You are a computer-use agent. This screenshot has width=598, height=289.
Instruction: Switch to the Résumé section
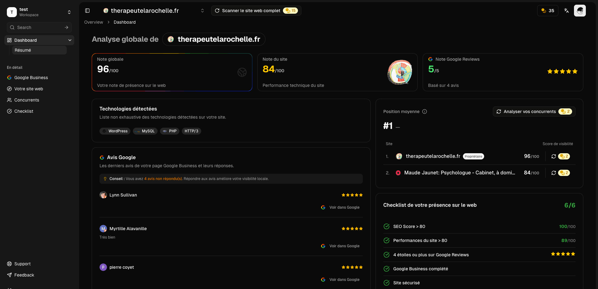pyautogui.click(x=39, y=50)
